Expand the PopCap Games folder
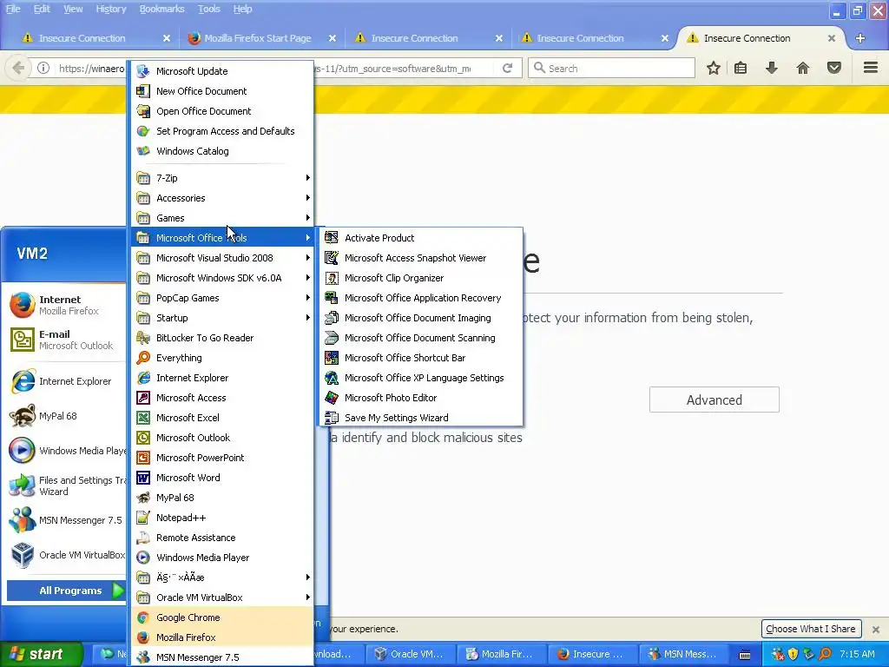The width and height of the screenshot is (889, 667). point(222,298)
